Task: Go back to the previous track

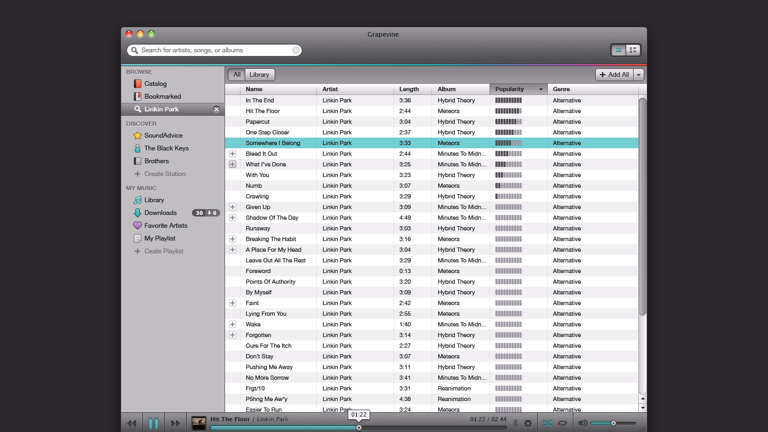Action: pyautogui.click(x=132, y=423)
